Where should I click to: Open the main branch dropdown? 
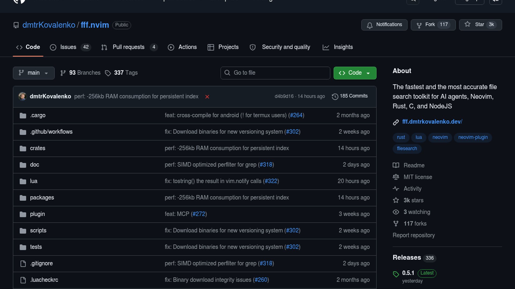coord(34,73)
